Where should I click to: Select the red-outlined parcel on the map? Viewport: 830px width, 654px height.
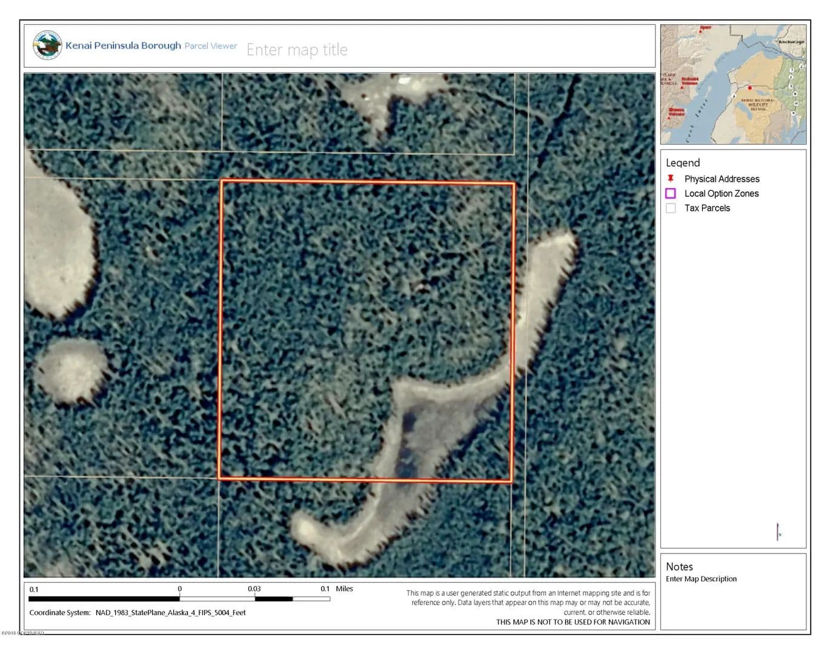(x=367, y=330)
